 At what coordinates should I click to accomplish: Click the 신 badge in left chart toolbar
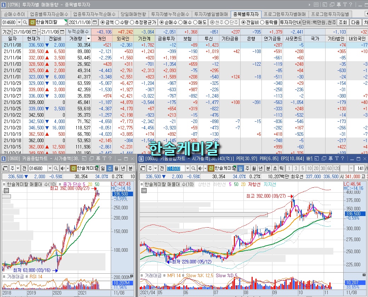74,168
